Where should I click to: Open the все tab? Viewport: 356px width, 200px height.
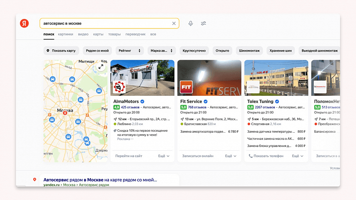(x=153, y=34)
